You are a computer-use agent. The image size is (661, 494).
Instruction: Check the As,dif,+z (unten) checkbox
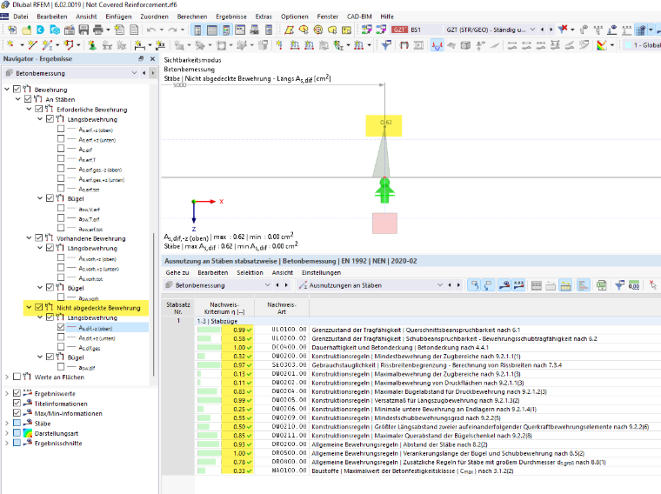tap(61, 337)
